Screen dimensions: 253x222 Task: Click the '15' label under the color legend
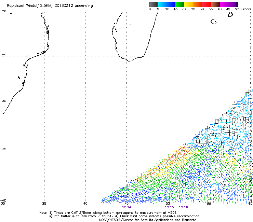(175, 9)
